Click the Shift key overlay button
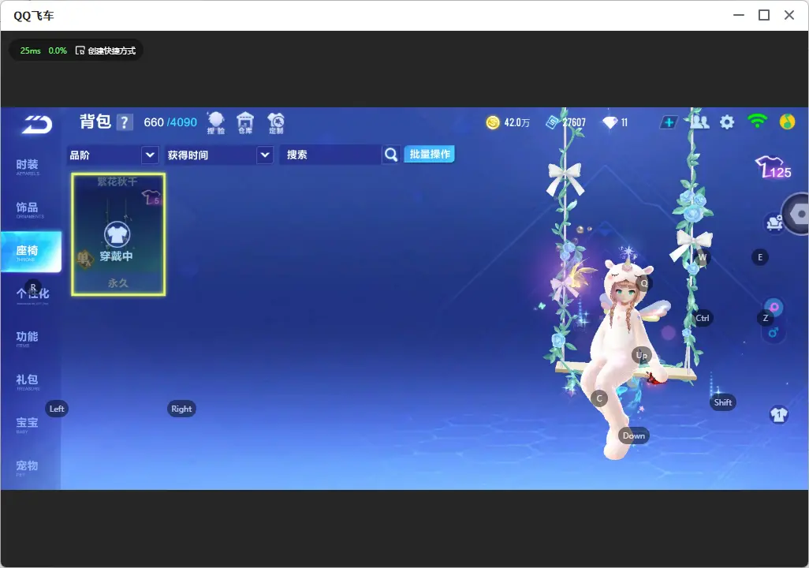 coord(723,403)
